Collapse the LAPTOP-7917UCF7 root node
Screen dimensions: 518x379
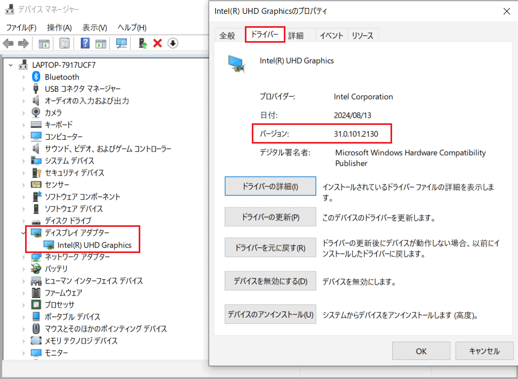11,65
